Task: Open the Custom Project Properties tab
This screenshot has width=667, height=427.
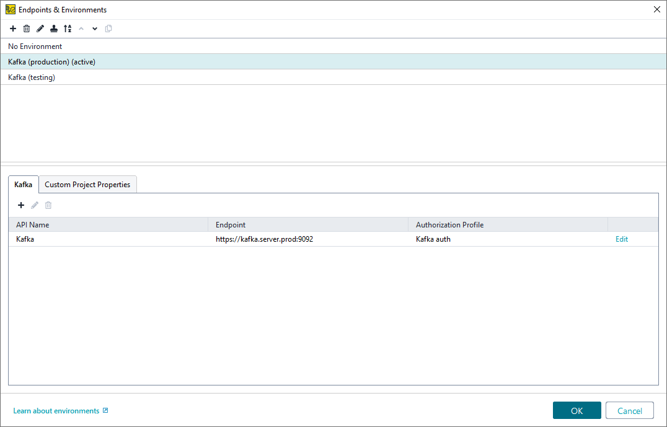Action: (87, 185)
